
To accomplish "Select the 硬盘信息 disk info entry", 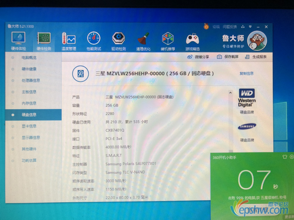I will click(33, 115).
